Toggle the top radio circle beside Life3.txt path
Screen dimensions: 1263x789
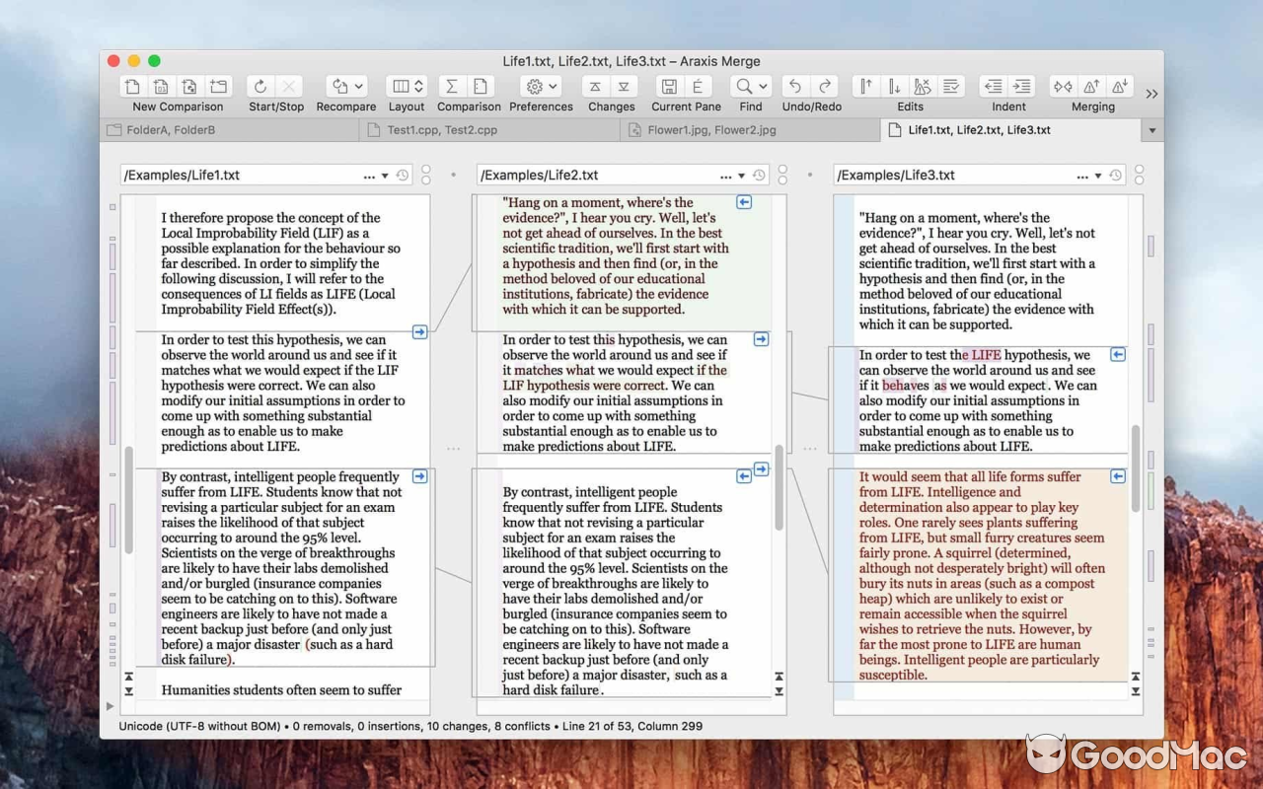point(1139,170)
